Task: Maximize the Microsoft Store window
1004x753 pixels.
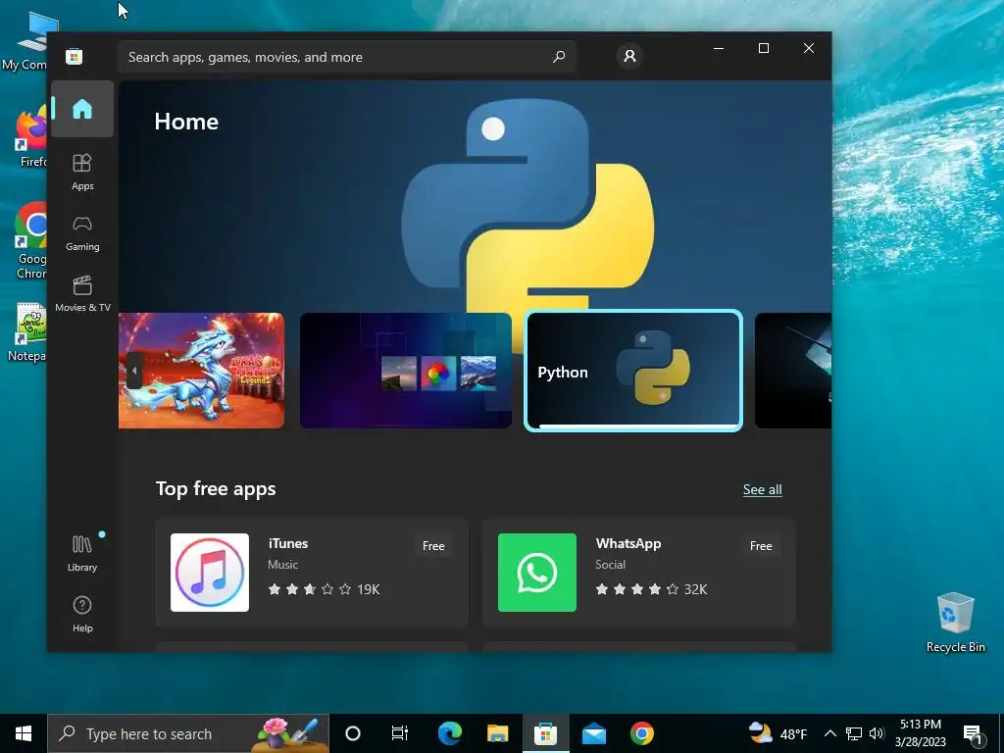Action: click(x=763, y=48)
